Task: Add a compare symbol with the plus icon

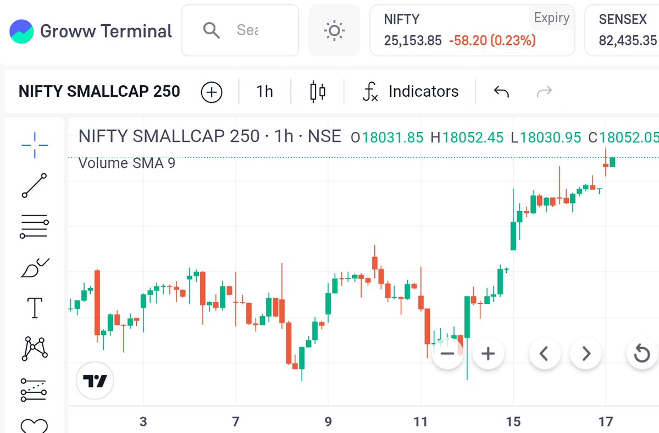Action: (x=212, y=92)
